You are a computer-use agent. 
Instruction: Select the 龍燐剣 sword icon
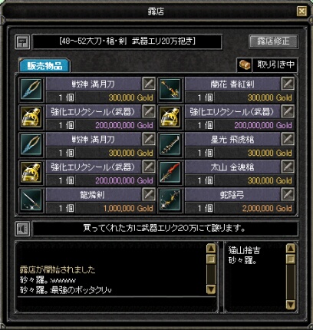coord(31,200)
